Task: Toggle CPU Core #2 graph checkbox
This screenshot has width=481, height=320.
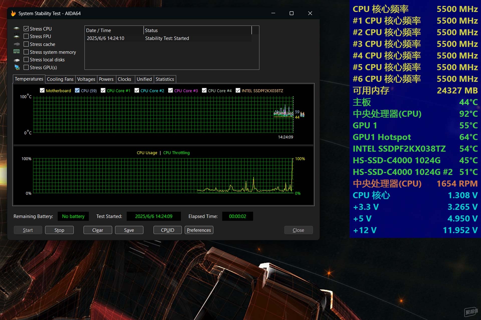Action: click(x=137, y=90)
